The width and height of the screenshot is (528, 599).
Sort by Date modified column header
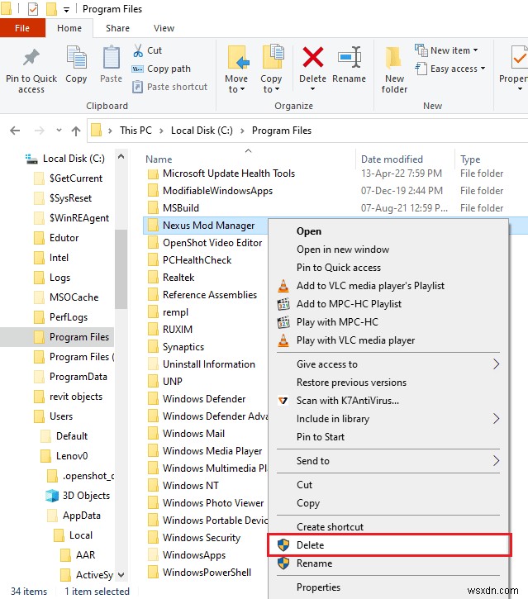pos(392,159)
